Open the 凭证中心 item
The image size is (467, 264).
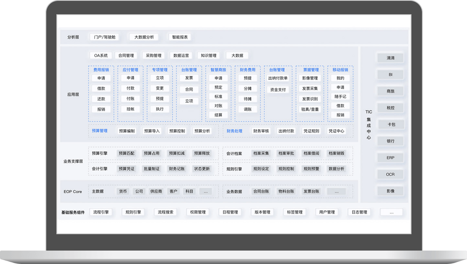pyautogui.click(x=336, y=131)
